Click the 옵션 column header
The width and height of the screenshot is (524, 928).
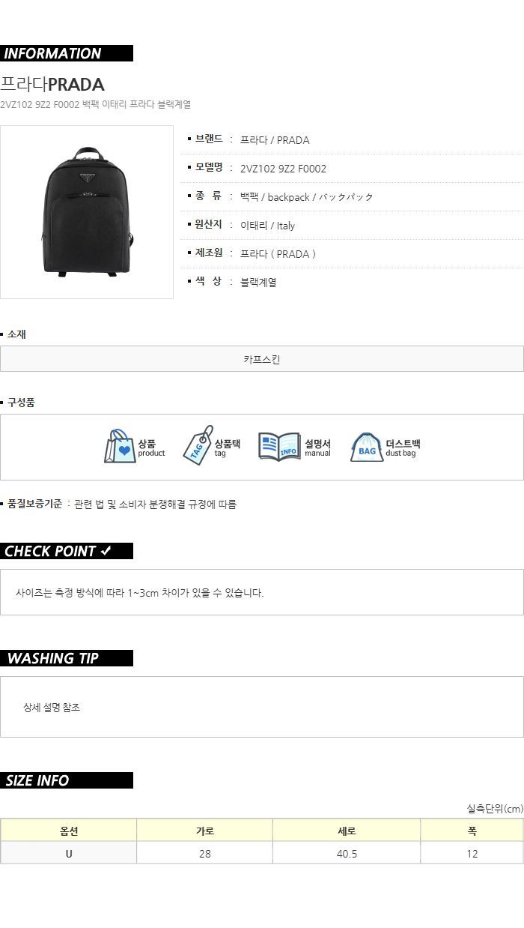click(69, 831)
